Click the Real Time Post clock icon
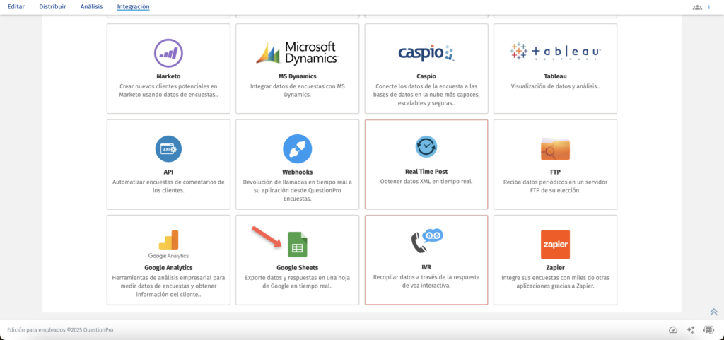724x340 pixels. pyautogui.click(x=426, y=147)
